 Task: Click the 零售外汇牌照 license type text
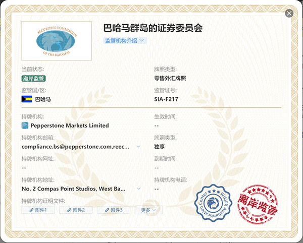coord(170,78)
